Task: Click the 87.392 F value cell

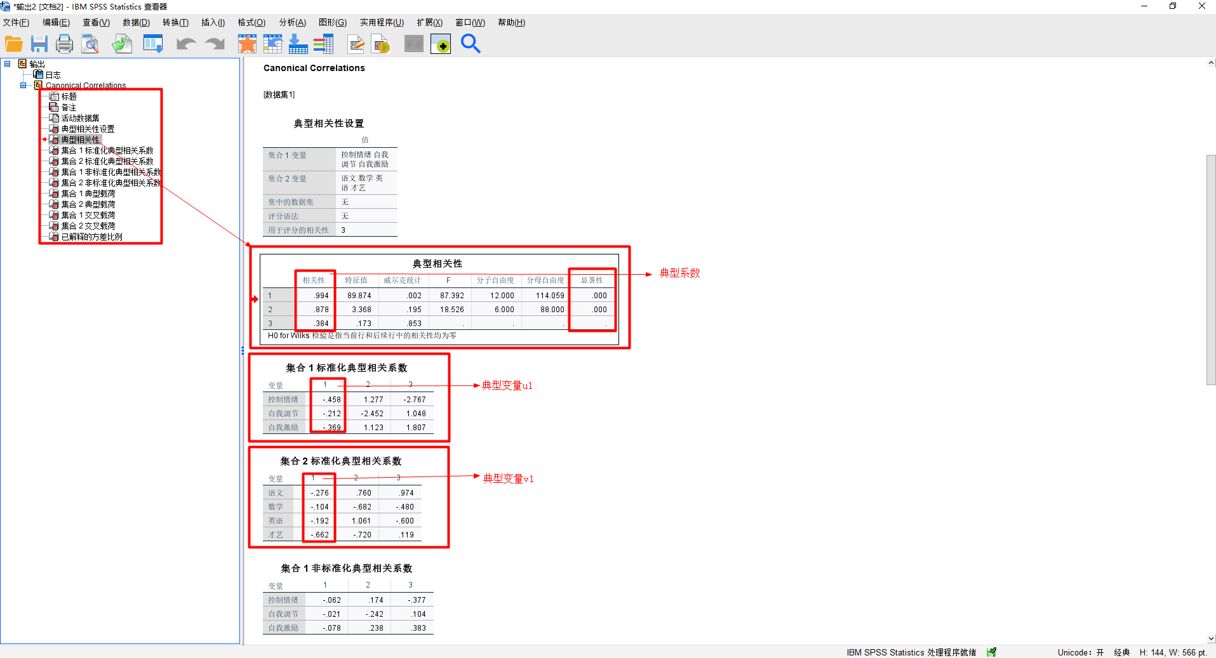Action: point(451,296)
